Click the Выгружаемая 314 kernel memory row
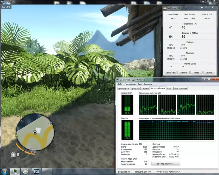The height and width of the screenshot is (175, 219). [134, 161]
